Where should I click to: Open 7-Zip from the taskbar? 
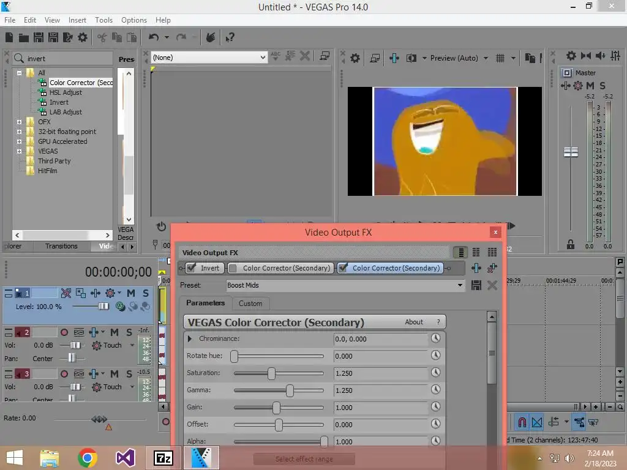tap(163, 458)
